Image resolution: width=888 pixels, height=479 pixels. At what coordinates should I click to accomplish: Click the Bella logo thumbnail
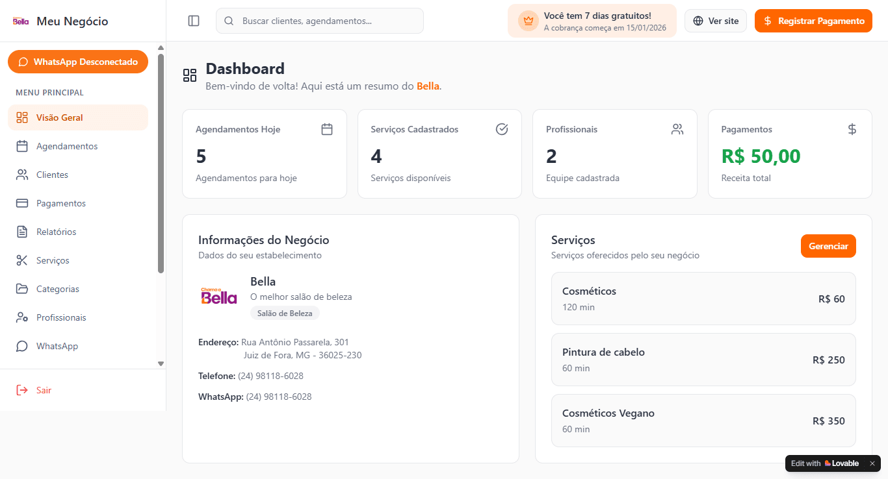point(218,294)
